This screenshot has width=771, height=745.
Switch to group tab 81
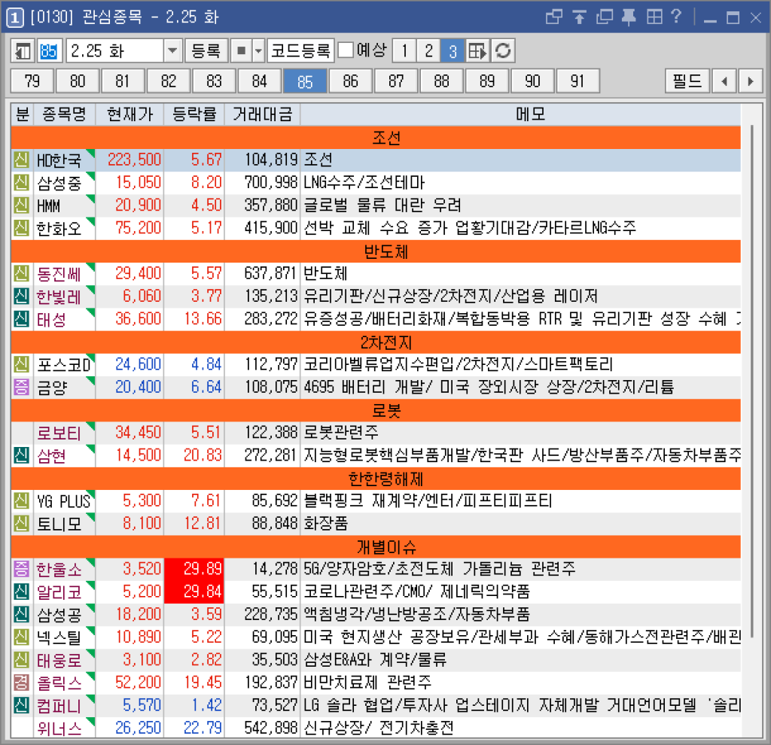[123, 81]
